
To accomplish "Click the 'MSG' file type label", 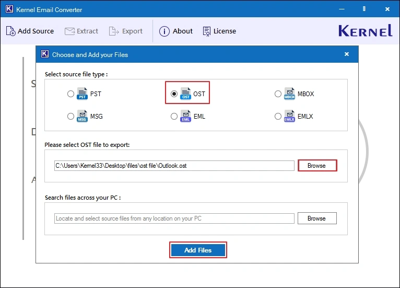I will (x=97, y=117).
